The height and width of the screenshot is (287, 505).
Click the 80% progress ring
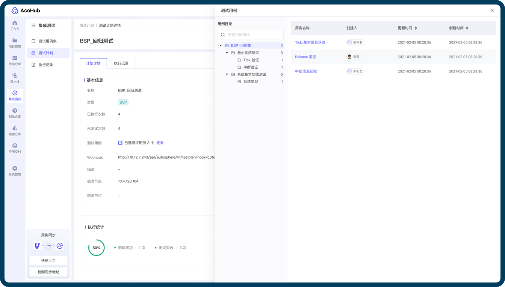coord(97,248)
